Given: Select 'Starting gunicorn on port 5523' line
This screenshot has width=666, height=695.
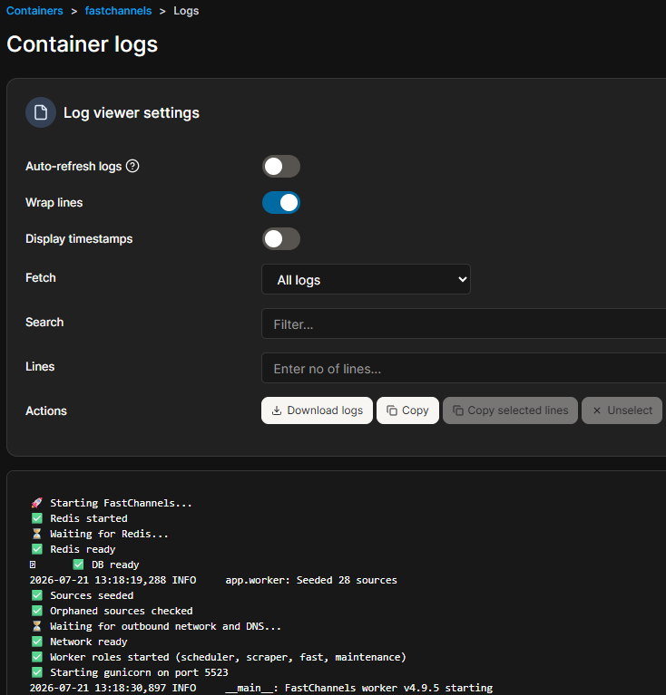Looking at the screenshot, I should [x=129, y=673].
